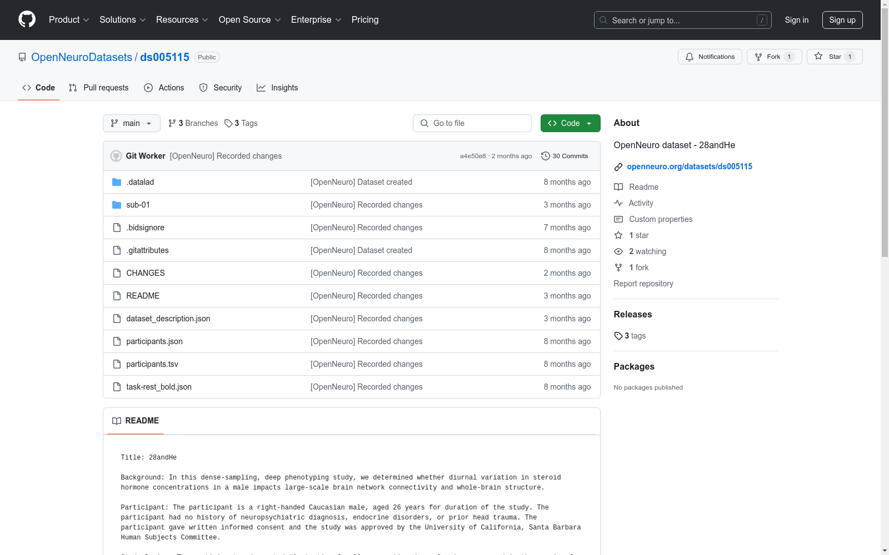Open the dataset_description.json file name

point(168,319)
